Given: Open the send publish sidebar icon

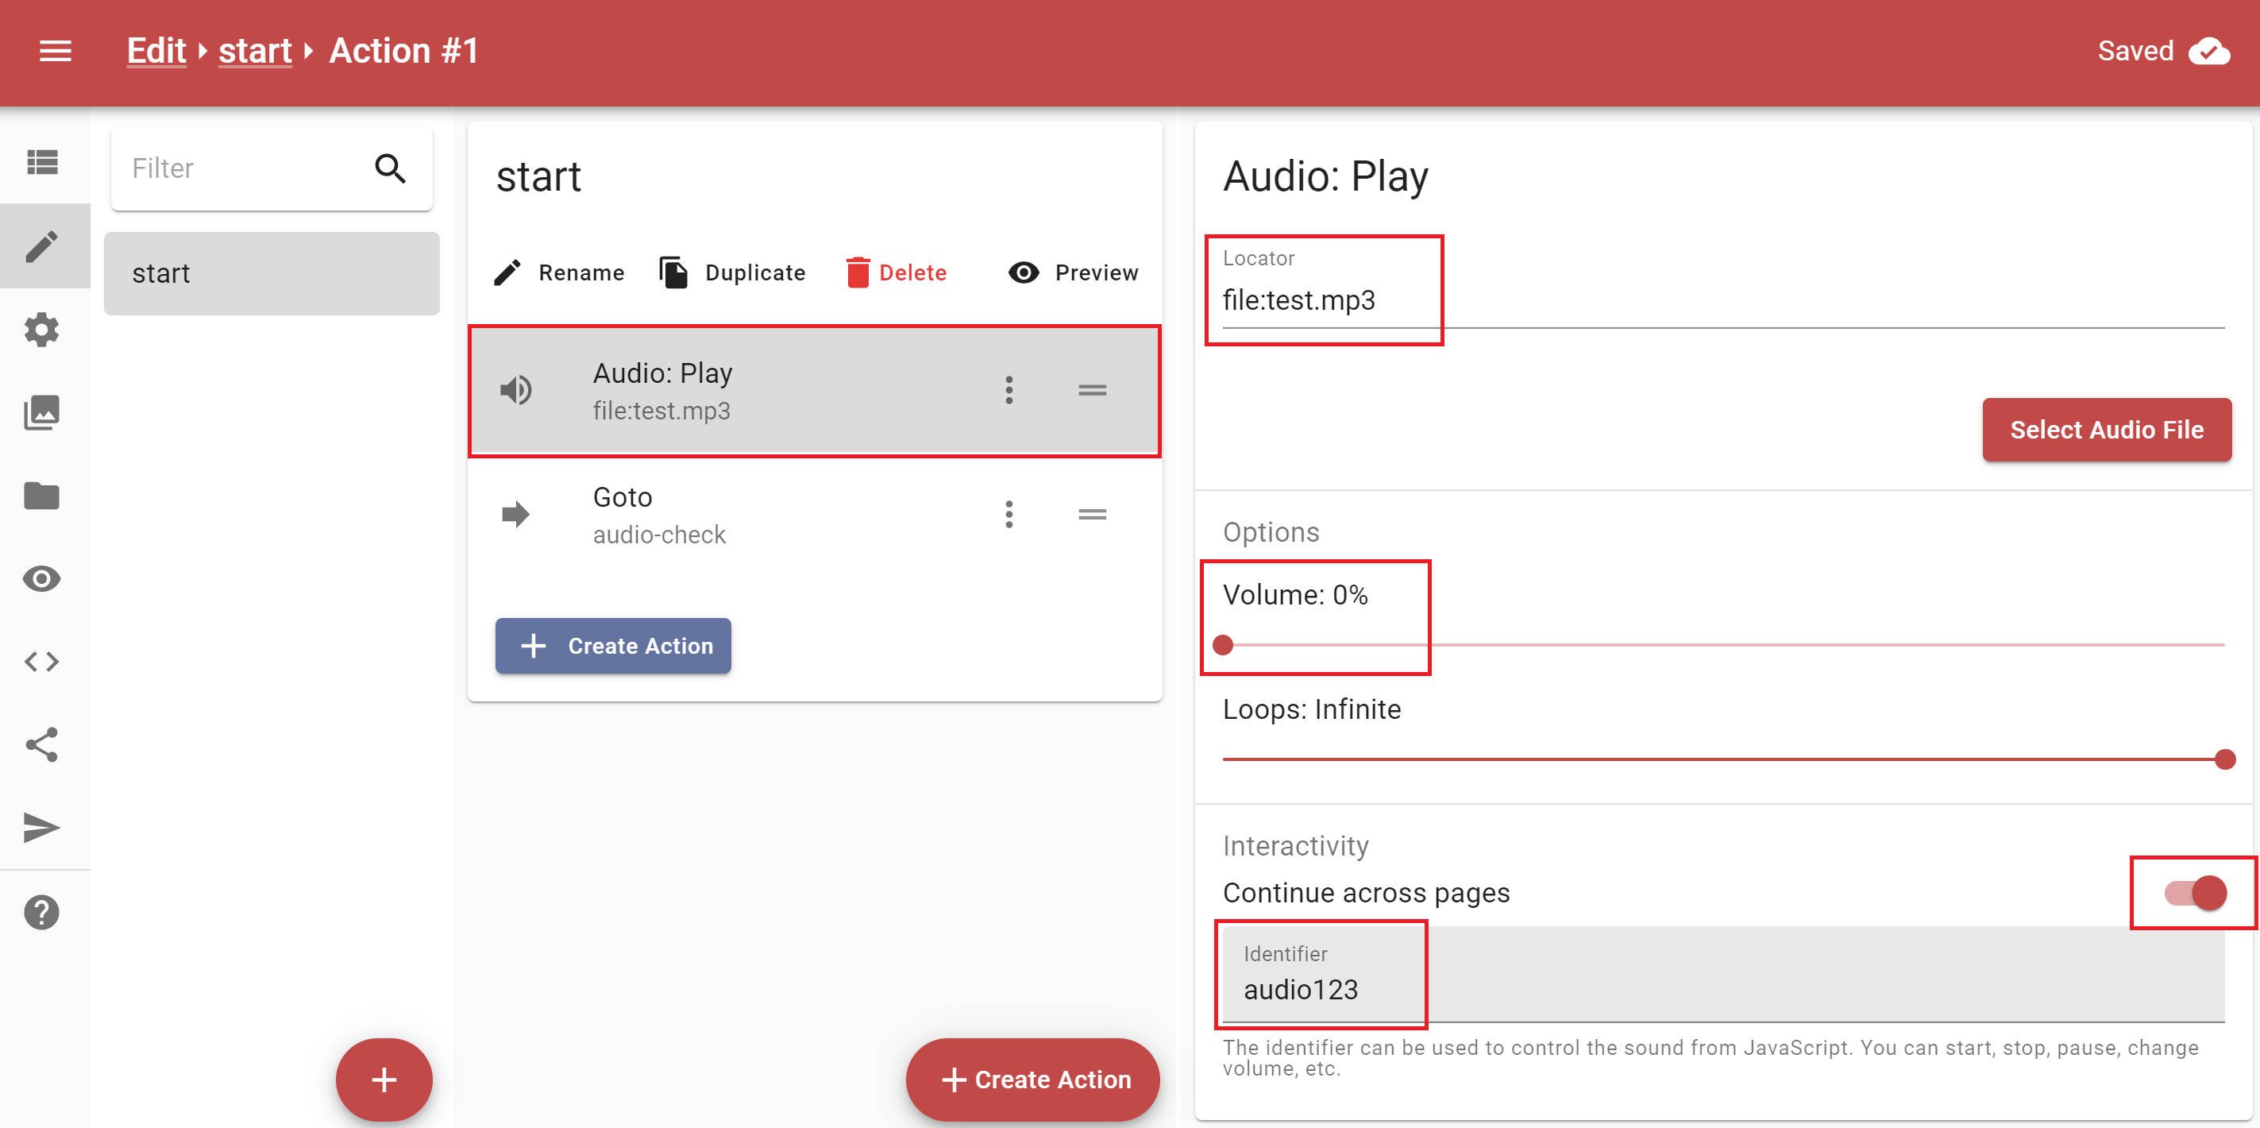Looking at the screenshot, I should coord(42,828).
